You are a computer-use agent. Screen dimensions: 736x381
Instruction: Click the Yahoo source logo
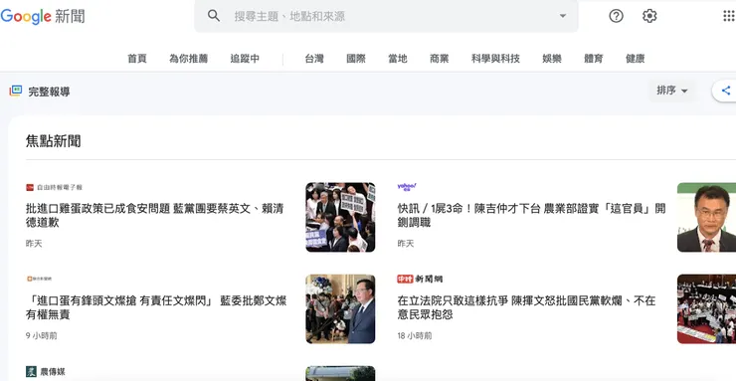tap(407, 187)
